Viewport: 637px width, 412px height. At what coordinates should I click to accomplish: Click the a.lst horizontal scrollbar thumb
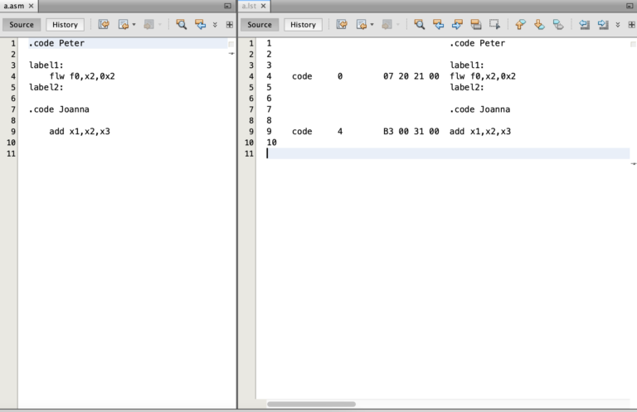pos(311,404)
